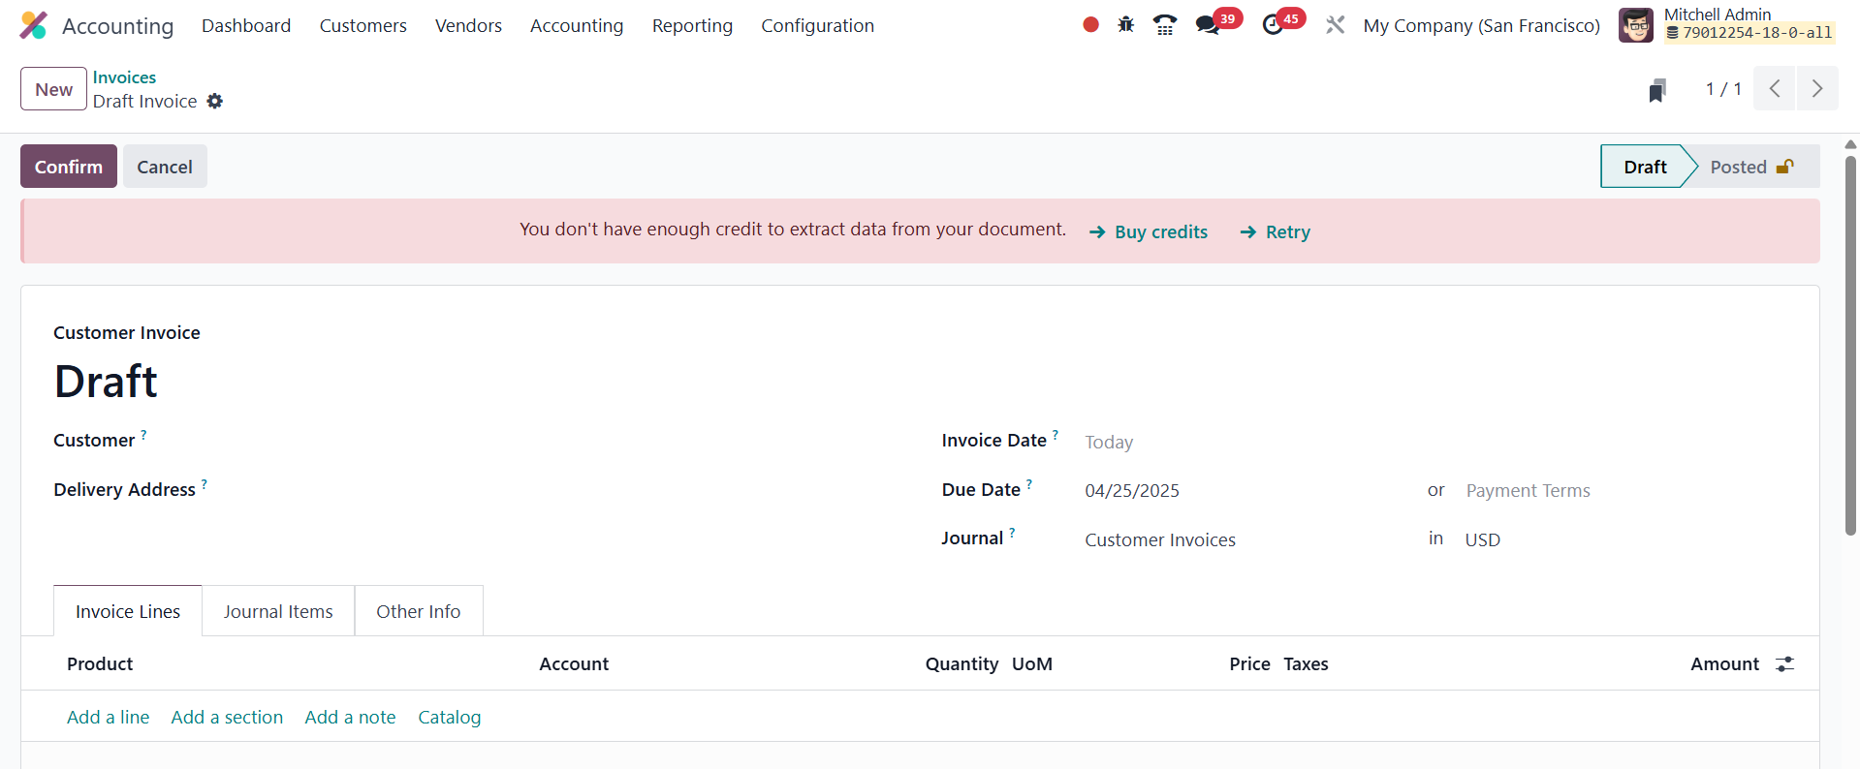Click the Posted status stage
The width and height of the screenshot is (1860, 769).
tap(1752, 167)
